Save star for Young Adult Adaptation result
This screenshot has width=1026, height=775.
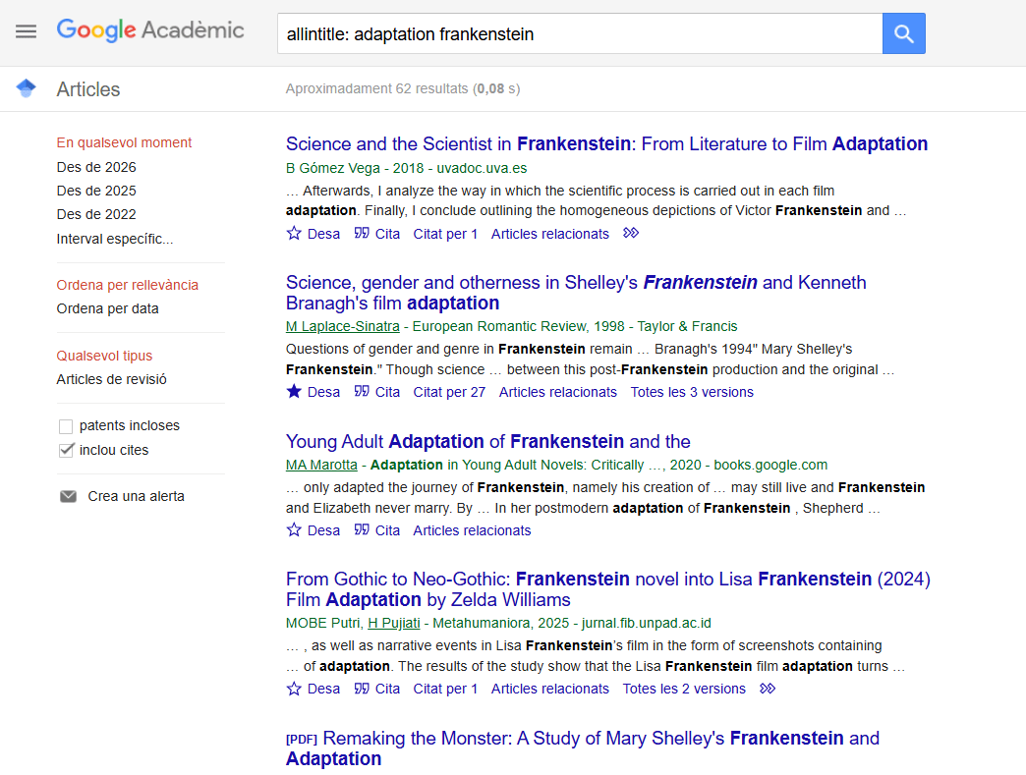coord(294,530)
